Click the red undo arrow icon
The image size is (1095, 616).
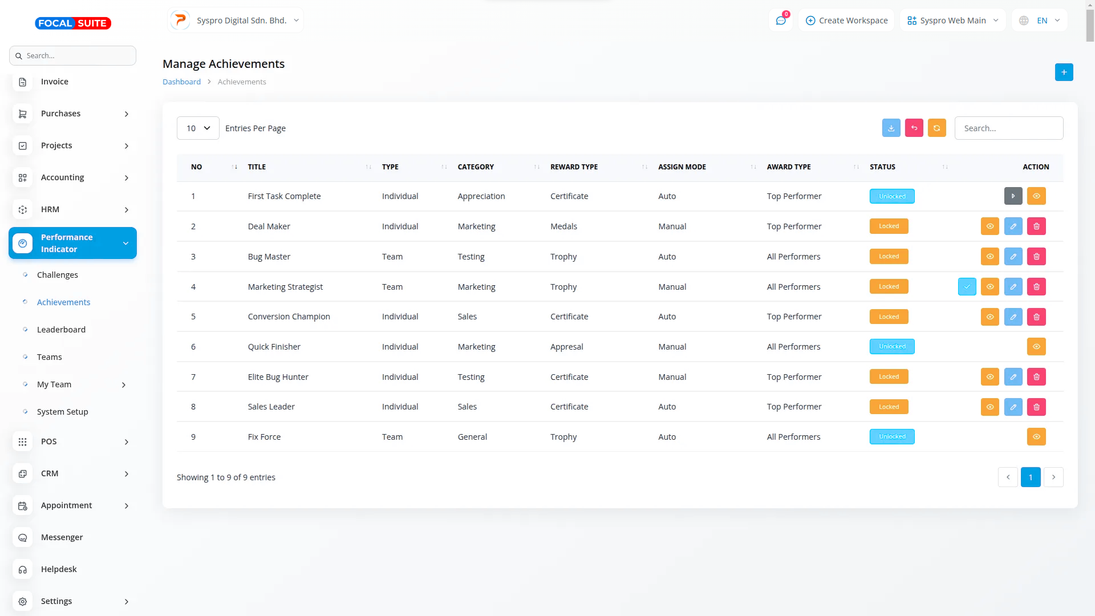click(914, 128)
